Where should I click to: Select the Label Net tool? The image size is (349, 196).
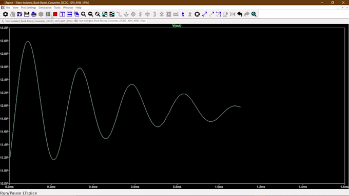coord(176,14)
